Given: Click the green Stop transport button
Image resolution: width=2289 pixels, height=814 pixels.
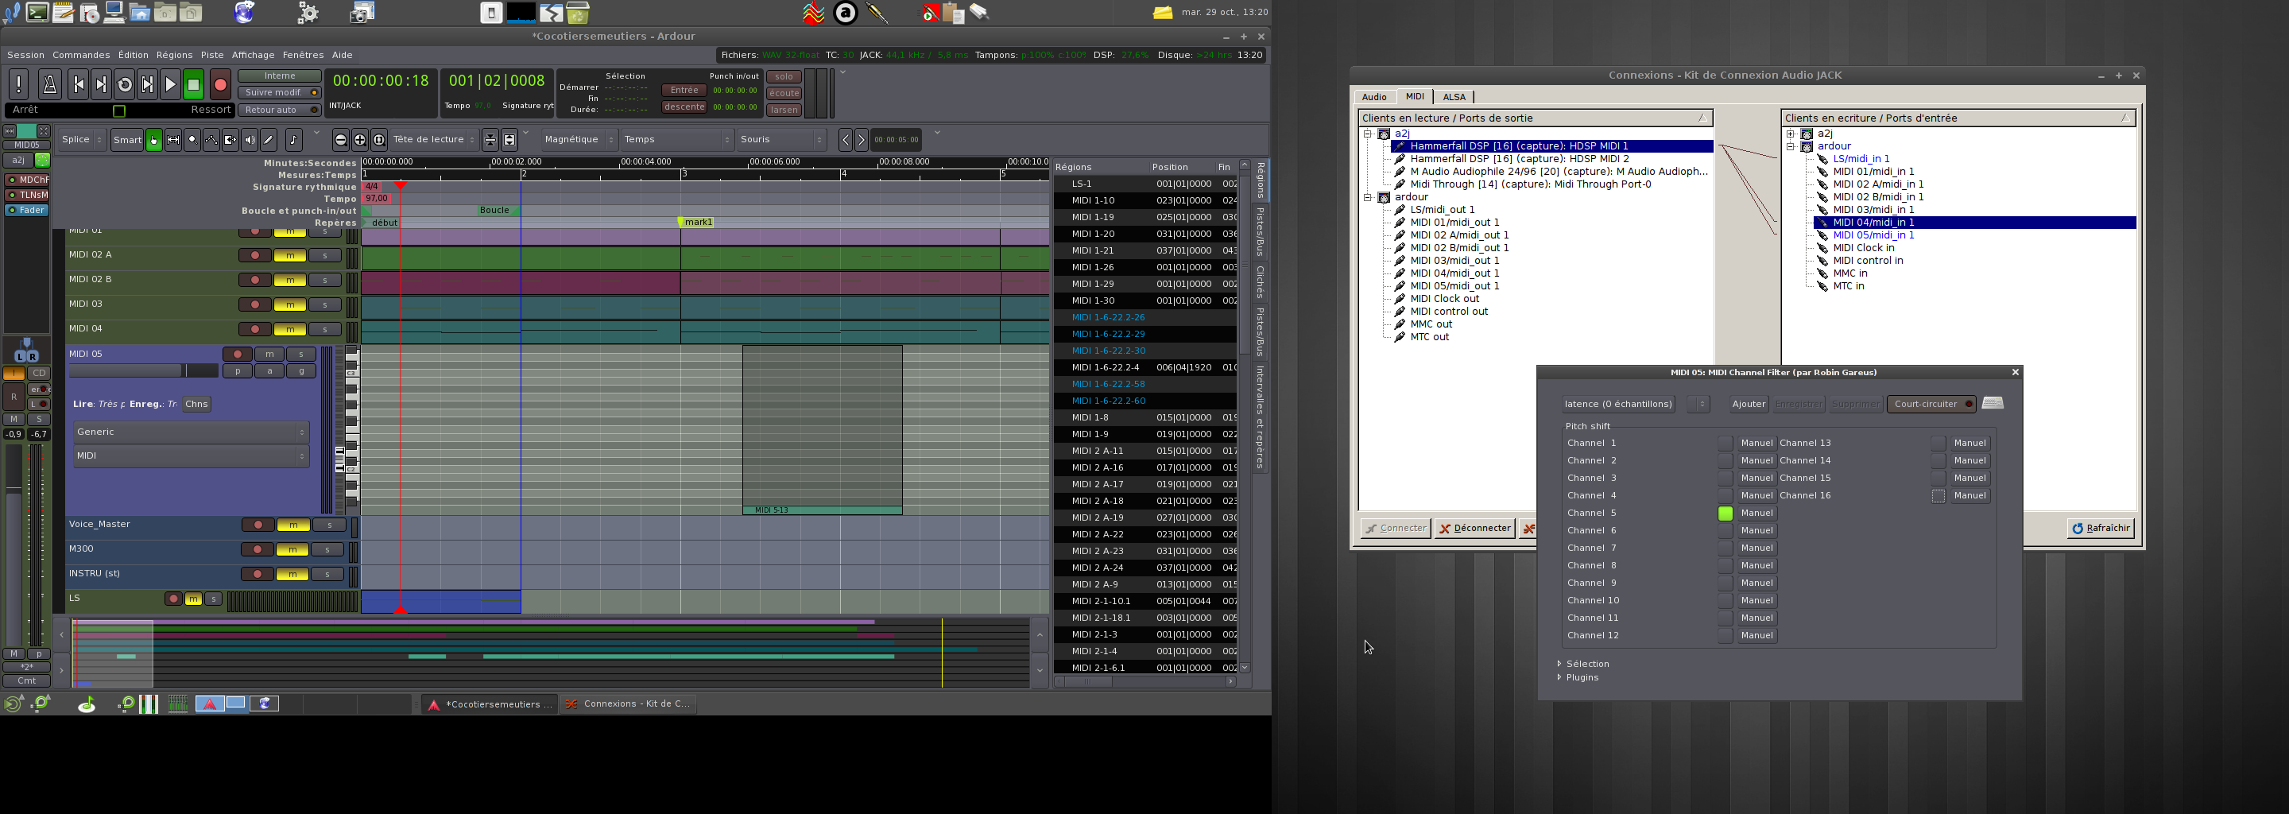Looking at the screenshot, I should [x=194, y=84].
